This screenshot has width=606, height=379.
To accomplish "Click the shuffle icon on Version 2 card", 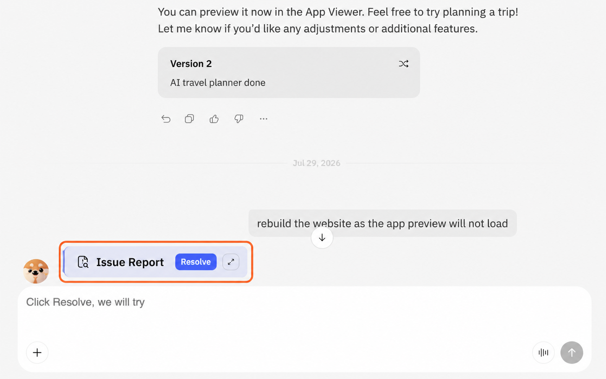I will point(403,64).
